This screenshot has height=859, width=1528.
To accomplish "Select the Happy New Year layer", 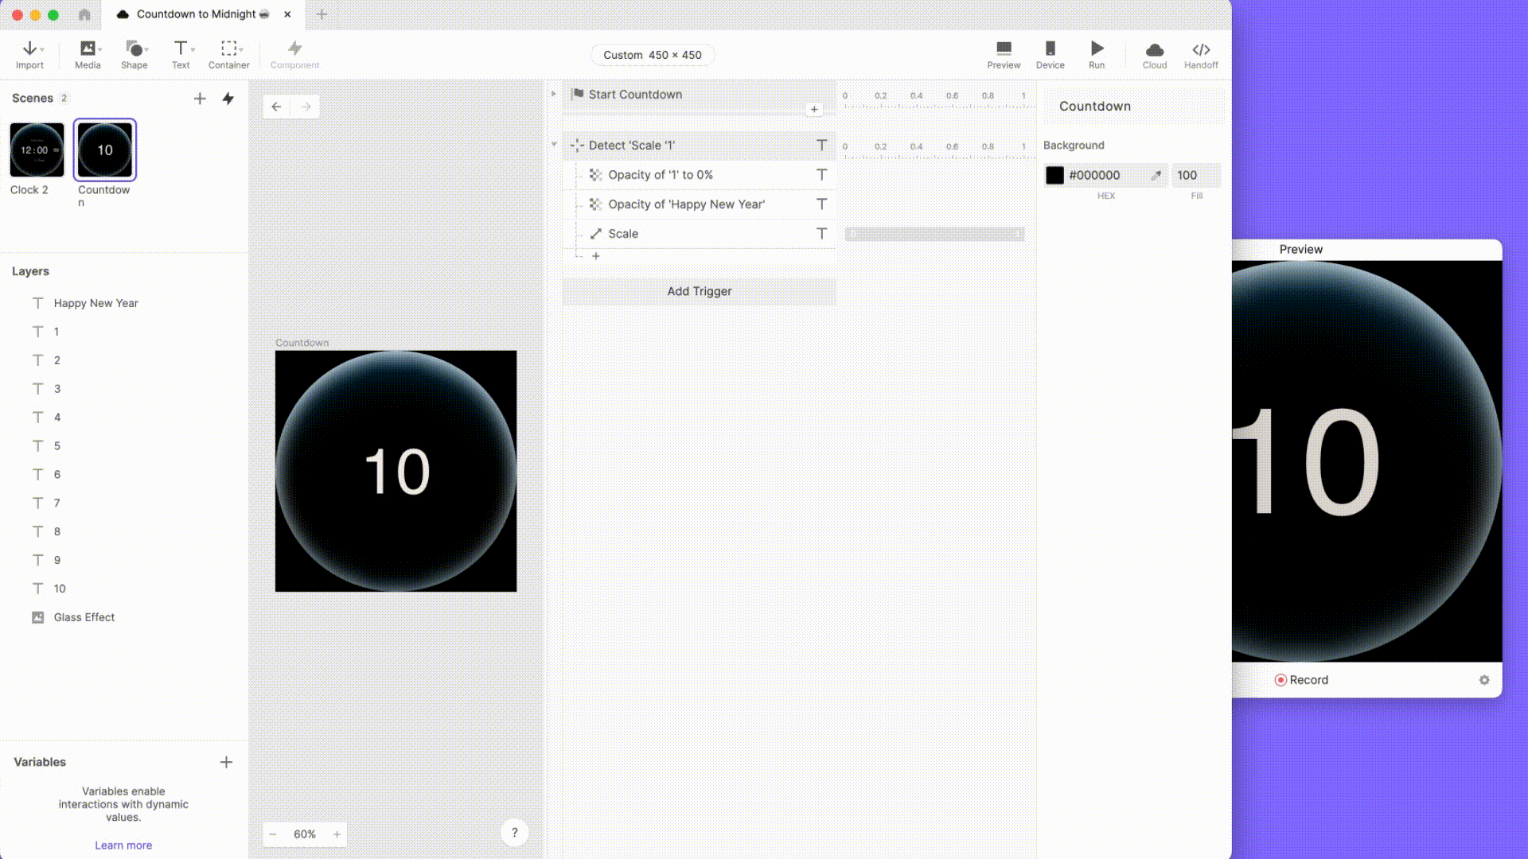I will [x=95, y=303].
